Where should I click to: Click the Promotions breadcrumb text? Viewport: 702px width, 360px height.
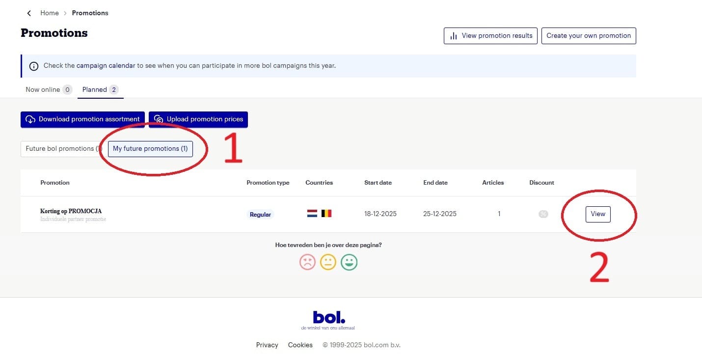90,13
